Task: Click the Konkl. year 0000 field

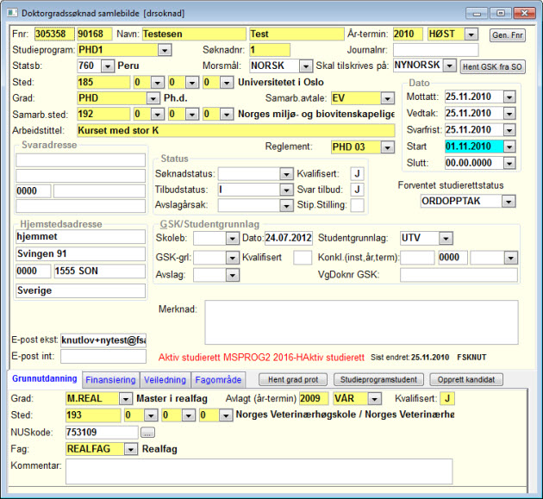Action: [x=453, y=258]
